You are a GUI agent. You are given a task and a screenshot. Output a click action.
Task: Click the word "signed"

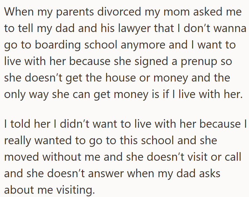151,61
